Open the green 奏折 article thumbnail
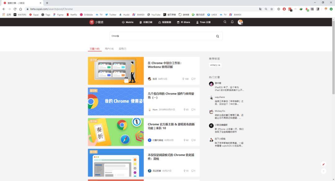 116,132
